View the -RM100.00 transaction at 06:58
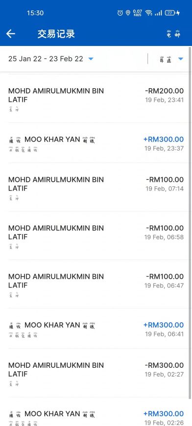 pos(96,236)
